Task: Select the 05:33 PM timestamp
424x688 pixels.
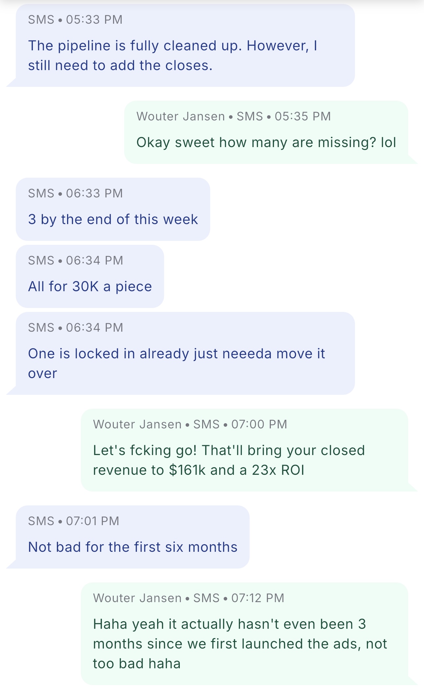Action: pyautogui.click(x=94, y=20)
